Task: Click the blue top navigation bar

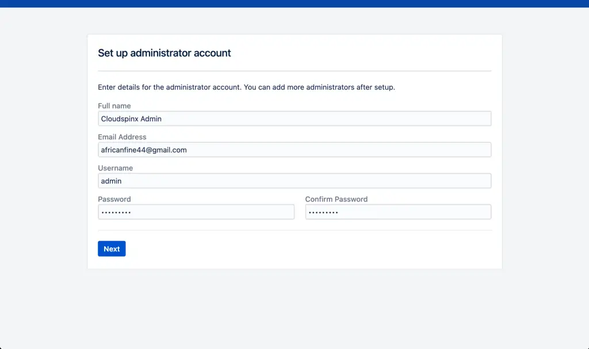Action: pyautogui.click(x=294, y=4)
